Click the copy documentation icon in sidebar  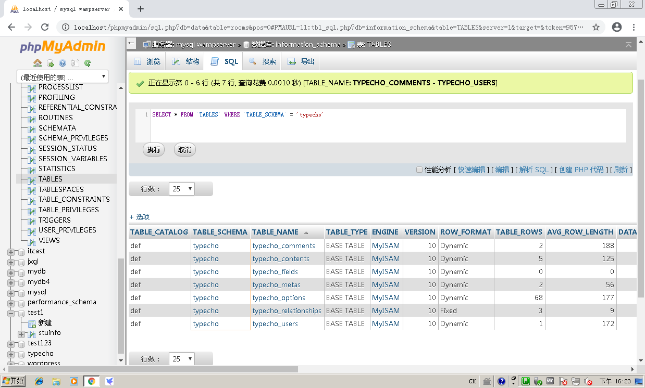(x=75, y=63)
